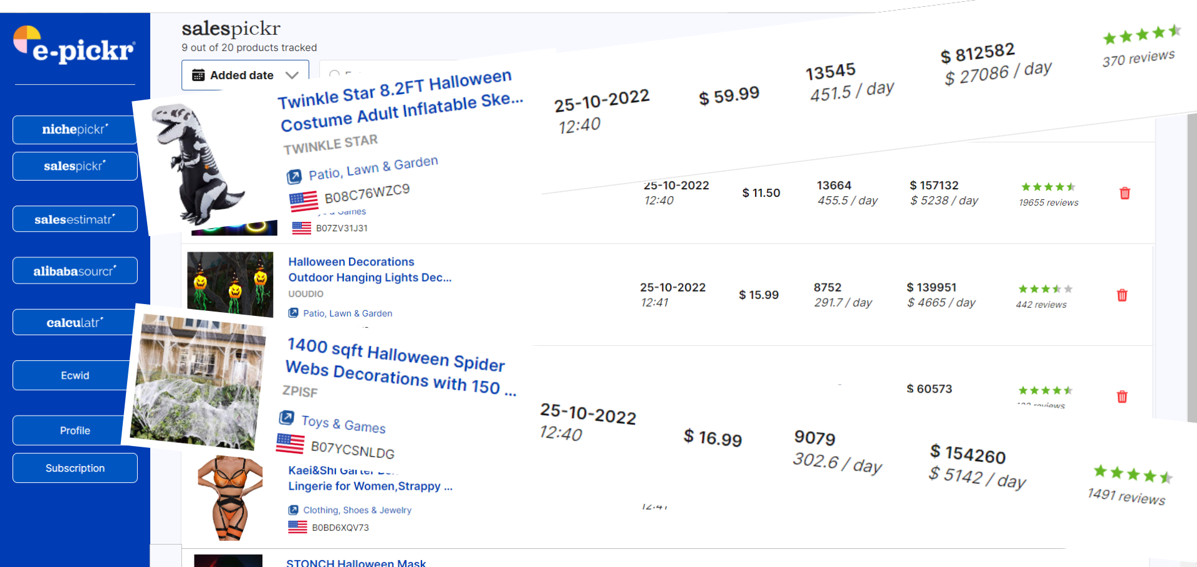Open the salesestimatr tool

click(x=75, y=219)
